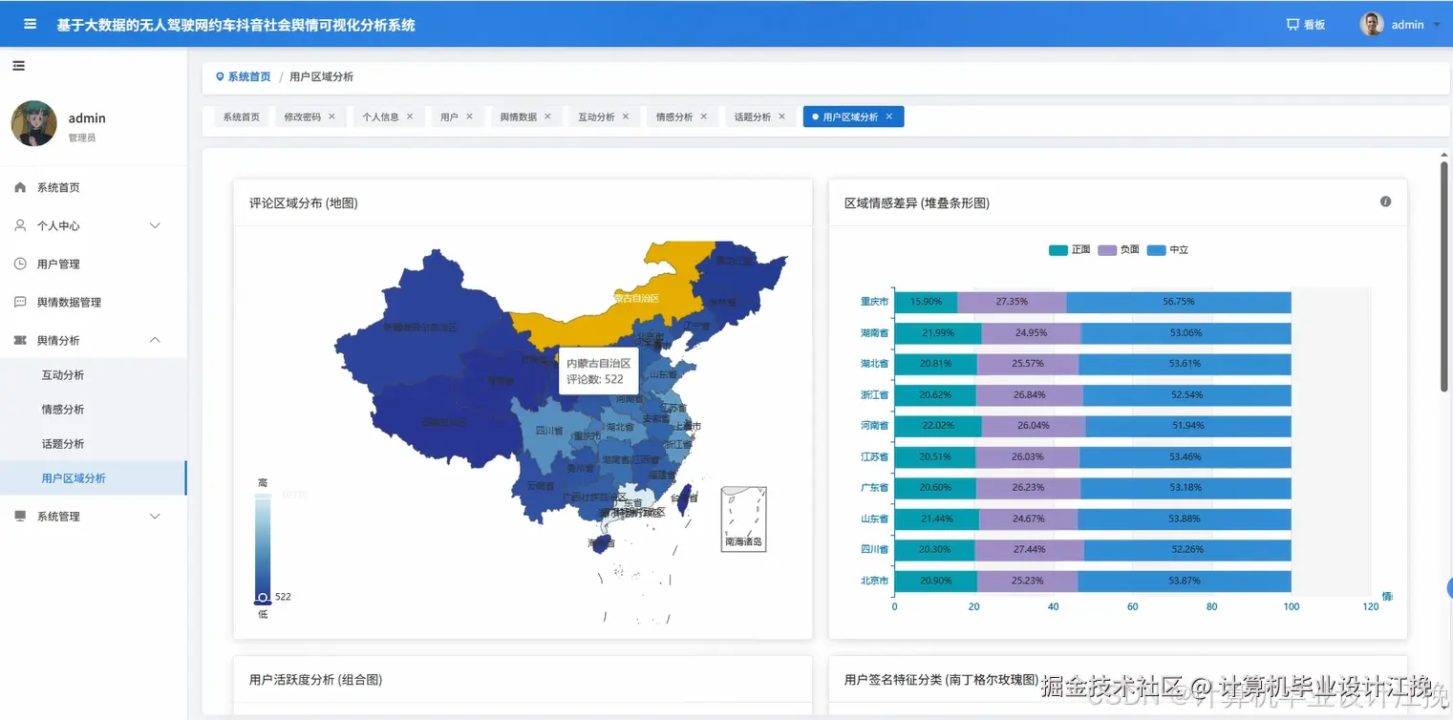
Task: Click the location pin icon in the breadcrumb
Action: 220,76
